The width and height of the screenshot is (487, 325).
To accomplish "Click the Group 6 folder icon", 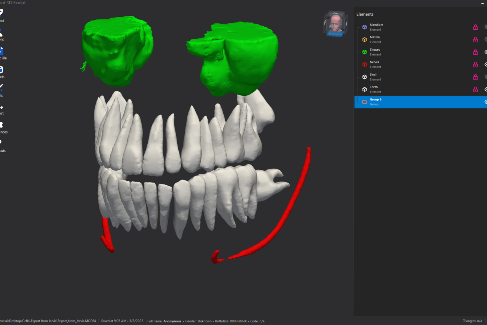I will (365, 102).
